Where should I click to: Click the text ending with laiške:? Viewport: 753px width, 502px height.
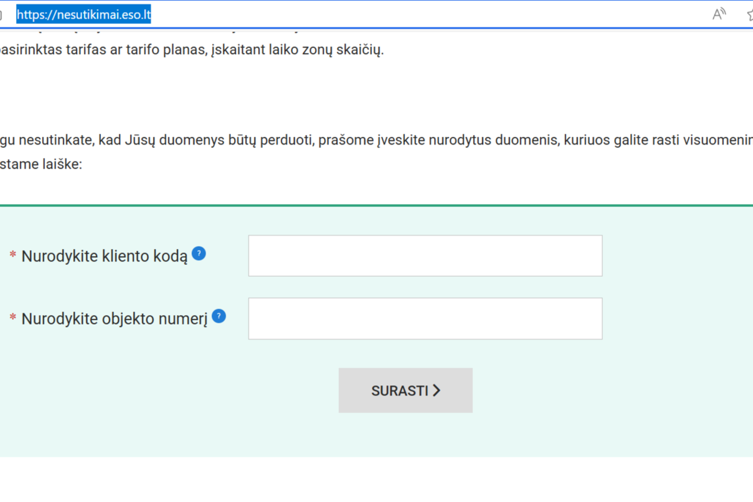(x=41, y=164)
